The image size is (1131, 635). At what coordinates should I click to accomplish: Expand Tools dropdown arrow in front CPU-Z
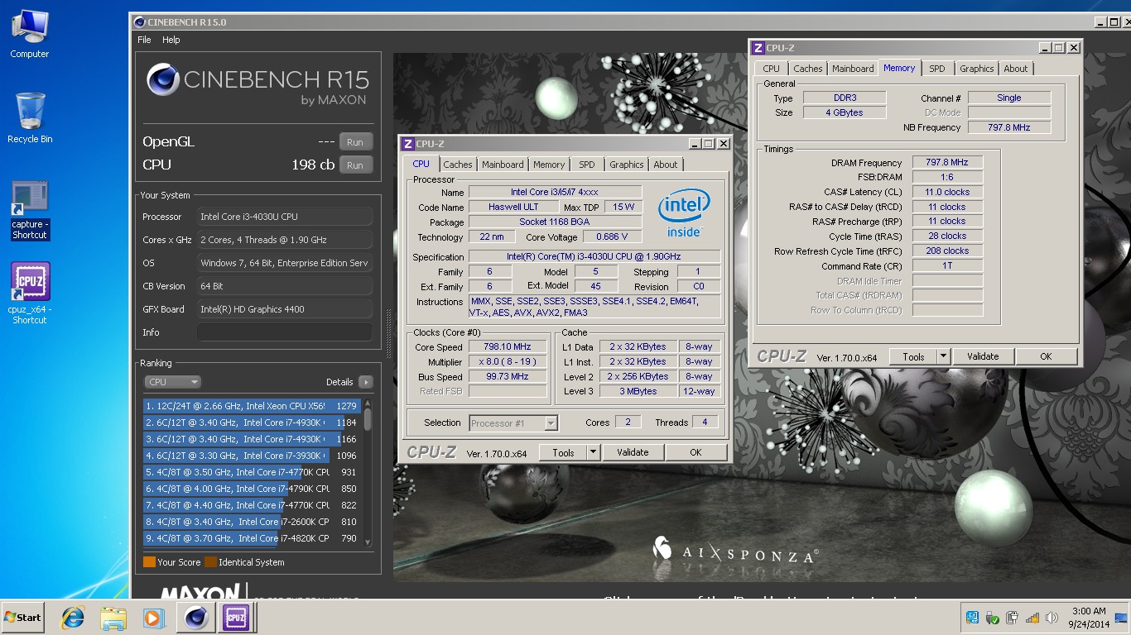[x=593, y=452]
